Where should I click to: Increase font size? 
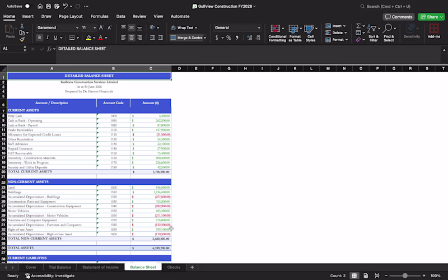(x=101, y=27)
